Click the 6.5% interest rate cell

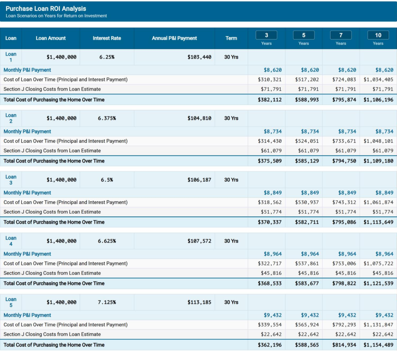pos(107,180)
